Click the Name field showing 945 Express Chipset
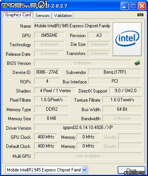 point(72,26)
